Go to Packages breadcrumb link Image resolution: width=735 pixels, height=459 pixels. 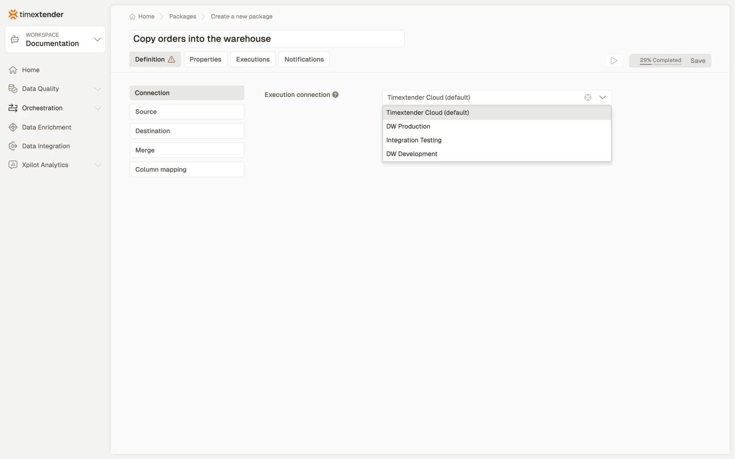click(x=182, y=17)
